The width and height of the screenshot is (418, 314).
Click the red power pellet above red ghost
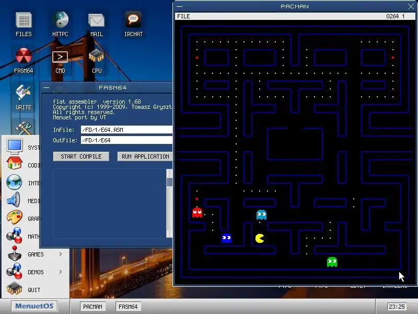197,199
